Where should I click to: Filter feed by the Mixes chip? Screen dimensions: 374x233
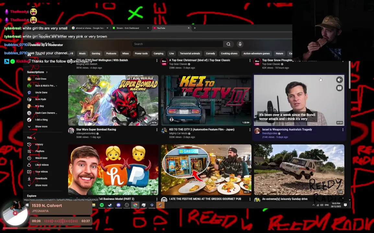click(125, 54)
